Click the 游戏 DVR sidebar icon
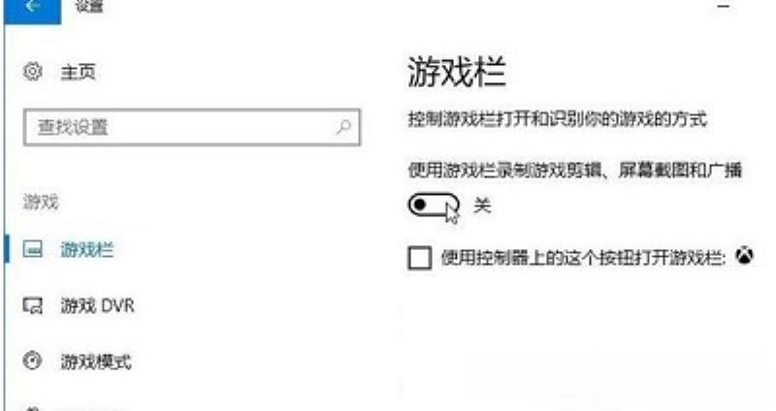The width and height of the screenshot is (776, 411). [x=33, y=305]
